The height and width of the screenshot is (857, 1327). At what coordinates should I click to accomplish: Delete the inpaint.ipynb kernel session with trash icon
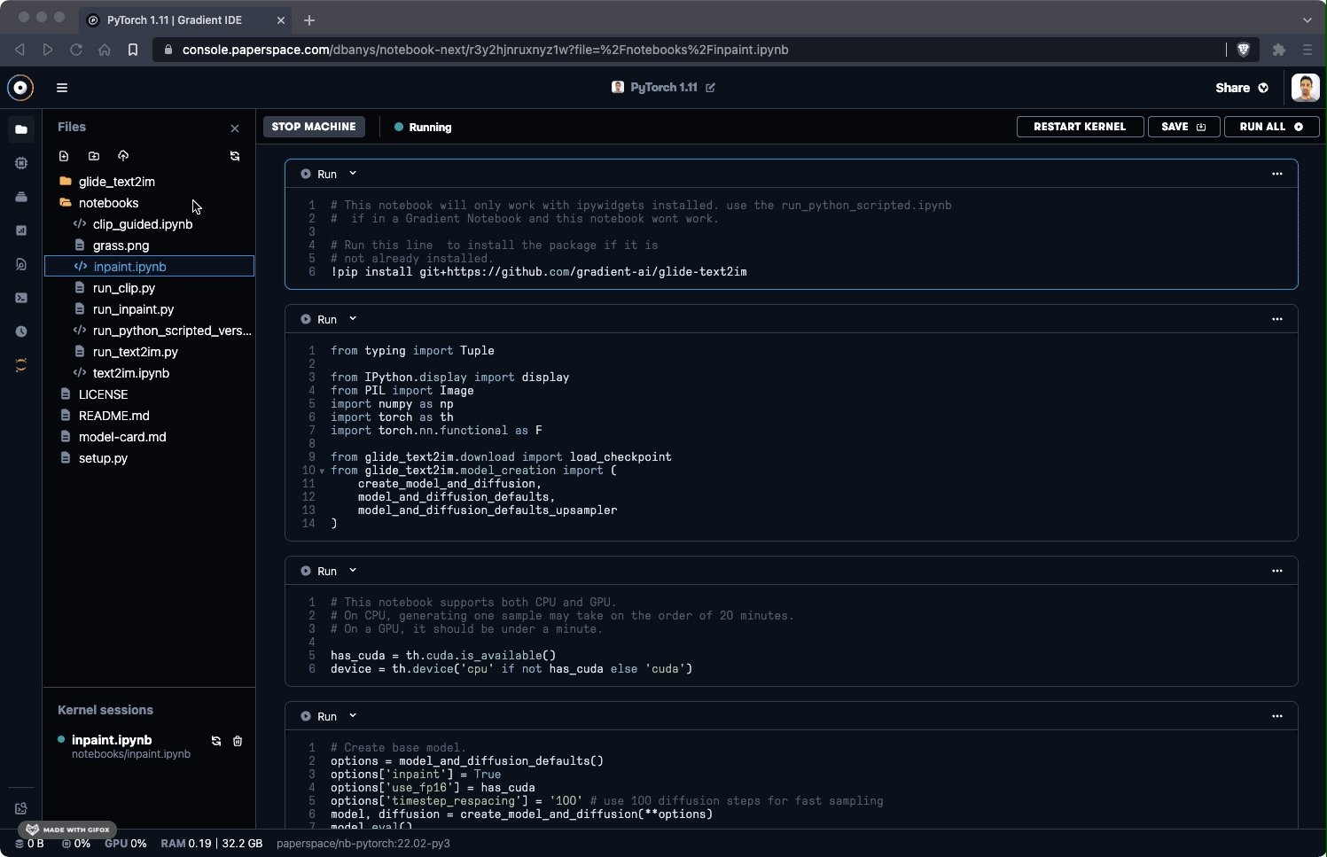238,741
